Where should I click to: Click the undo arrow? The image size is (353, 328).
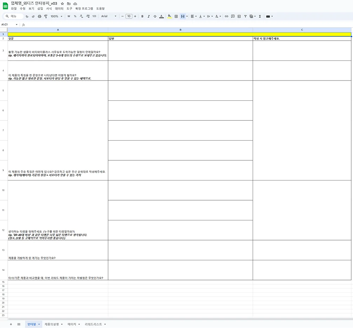tap(27, 16)
